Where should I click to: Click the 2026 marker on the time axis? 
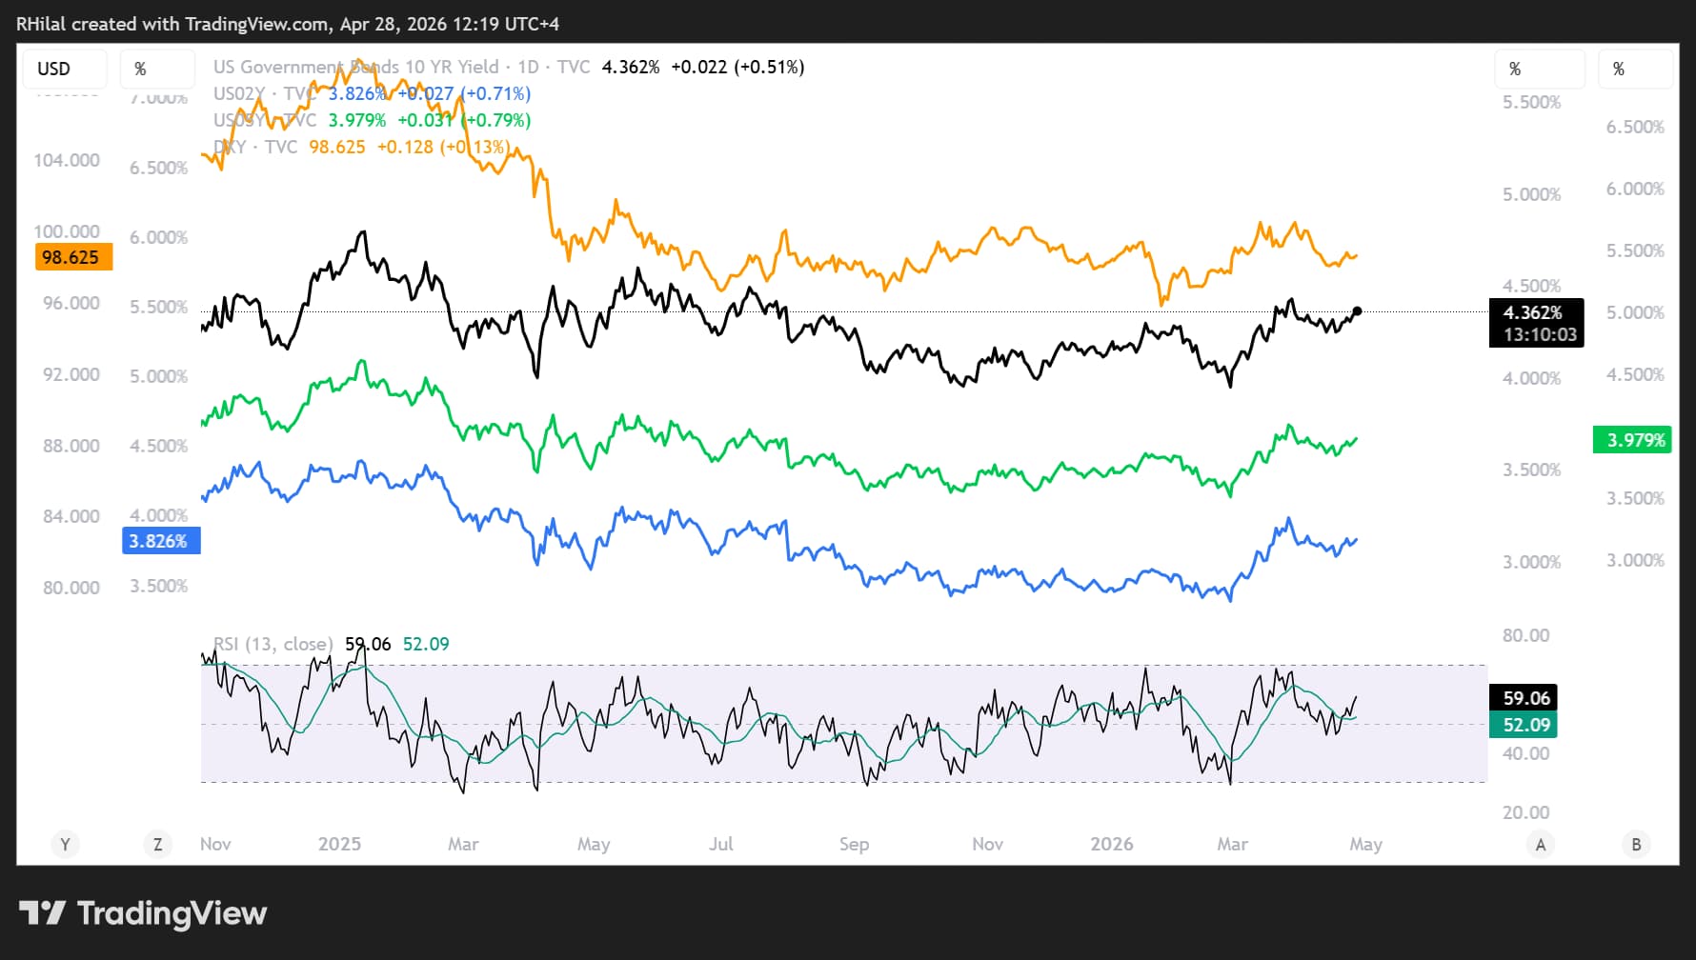click(1111, 844)
